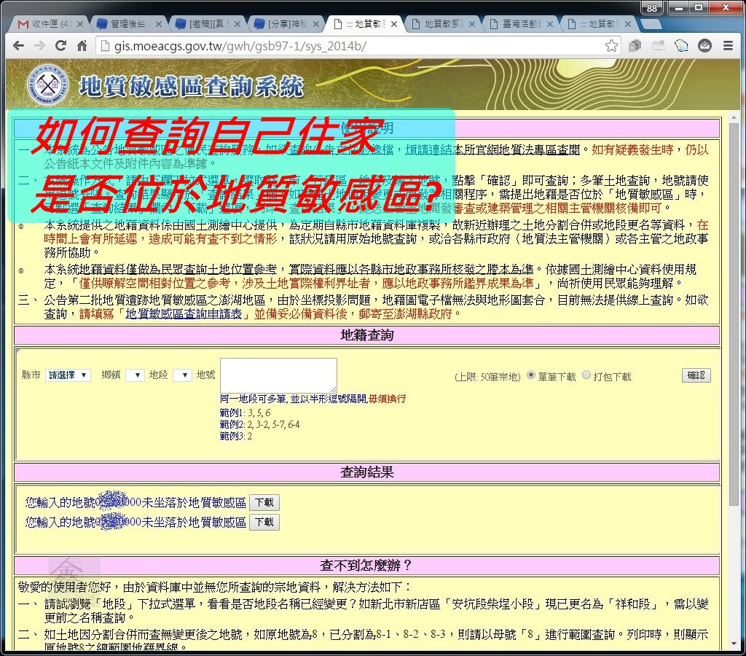Open the browser home page
The image size is (746, 656).
(x=82, y=46)
